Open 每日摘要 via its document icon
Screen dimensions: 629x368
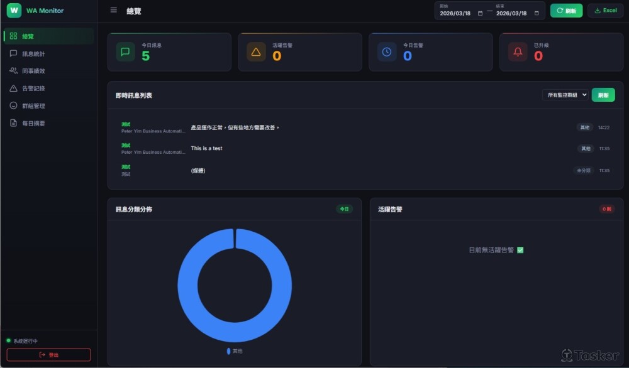(x=13, y=123)
